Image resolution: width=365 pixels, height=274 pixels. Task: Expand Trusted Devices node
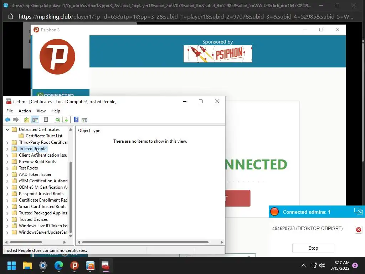(7, 219)
